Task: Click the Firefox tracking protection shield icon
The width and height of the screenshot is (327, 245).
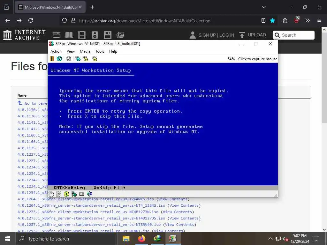Action: [x=65, y=20]
